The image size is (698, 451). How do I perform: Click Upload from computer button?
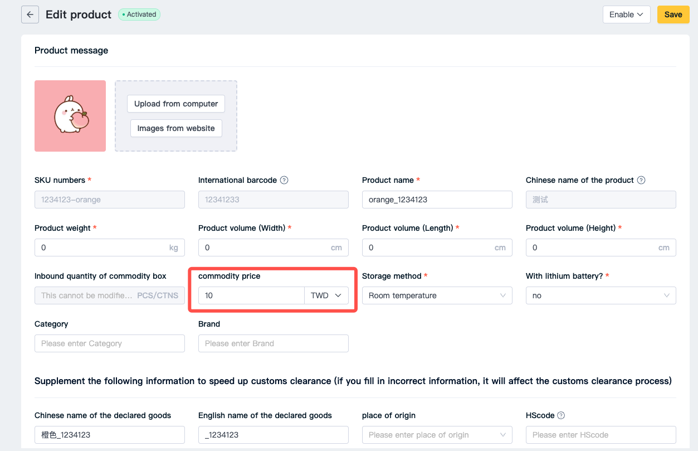[x=176, y=104]
